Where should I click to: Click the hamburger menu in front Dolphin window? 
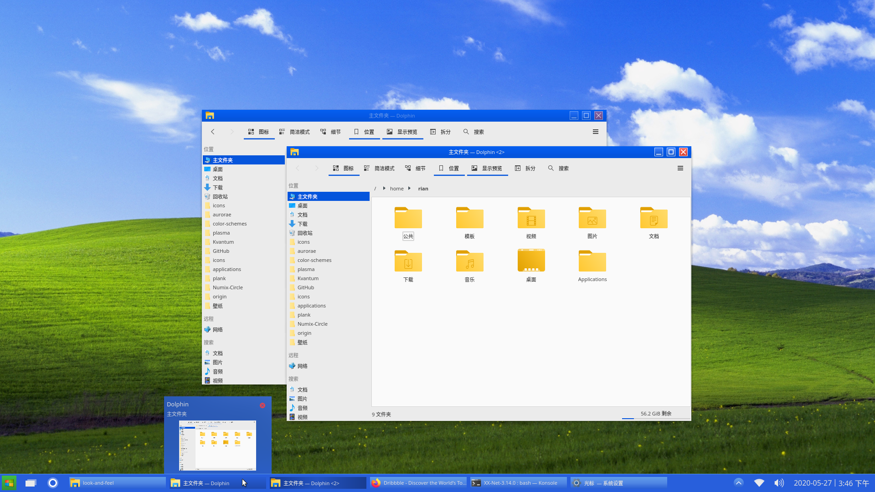(680, 168)
